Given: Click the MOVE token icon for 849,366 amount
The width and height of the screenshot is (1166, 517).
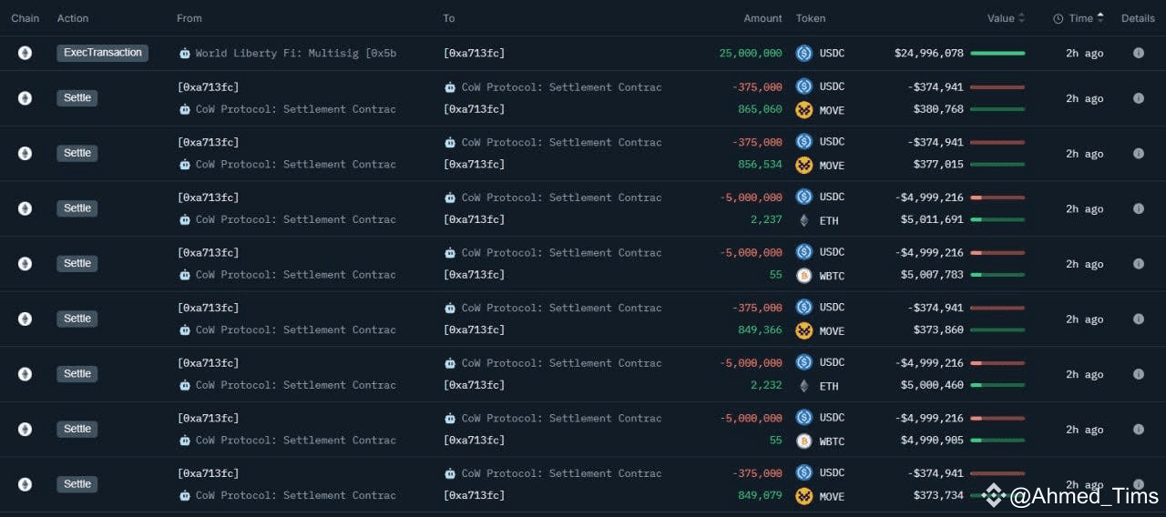Looking at the screenshot, I should (x=803, y=330).
